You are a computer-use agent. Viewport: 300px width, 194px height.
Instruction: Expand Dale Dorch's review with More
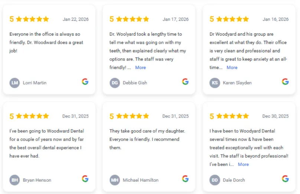(x=243, y=164)
